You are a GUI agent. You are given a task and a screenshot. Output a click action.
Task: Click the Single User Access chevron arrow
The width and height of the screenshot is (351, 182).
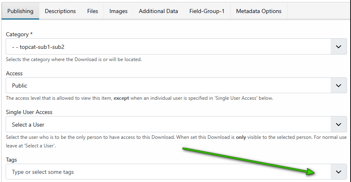[x=338, y=124]
